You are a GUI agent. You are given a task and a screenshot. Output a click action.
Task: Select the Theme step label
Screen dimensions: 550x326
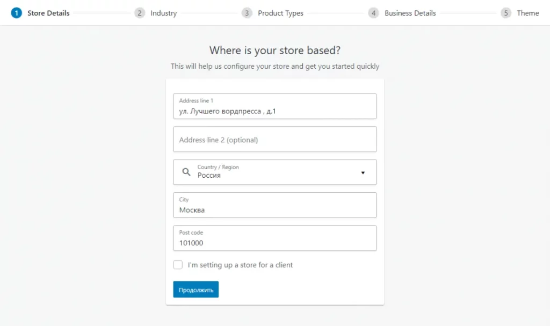click(527, 13)
